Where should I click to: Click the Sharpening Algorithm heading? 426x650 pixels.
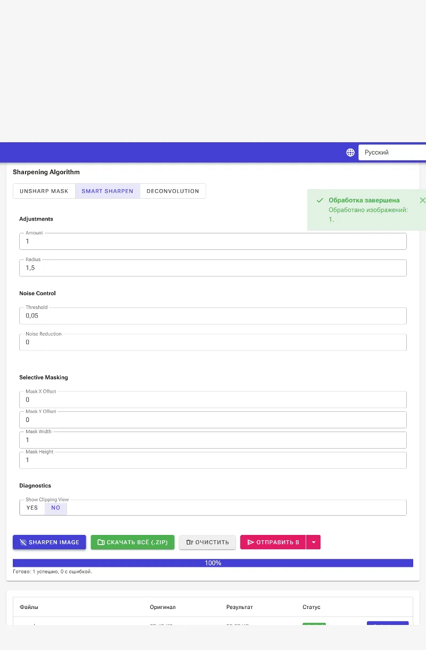point(46,172)
